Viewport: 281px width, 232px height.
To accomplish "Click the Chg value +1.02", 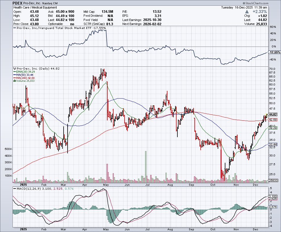I will [x=263, y=16].
